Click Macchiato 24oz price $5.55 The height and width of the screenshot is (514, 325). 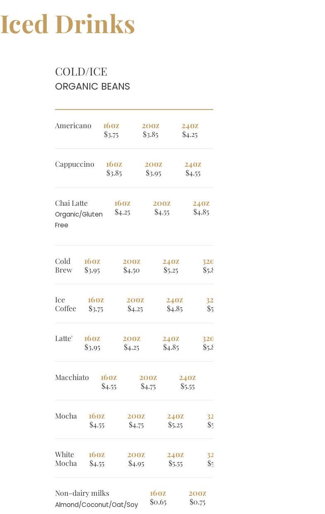tap(187, 386)
